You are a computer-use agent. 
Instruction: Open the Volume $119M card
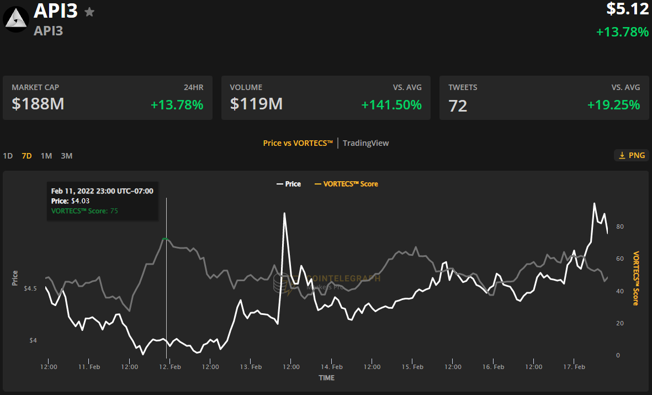coord(326,98)
